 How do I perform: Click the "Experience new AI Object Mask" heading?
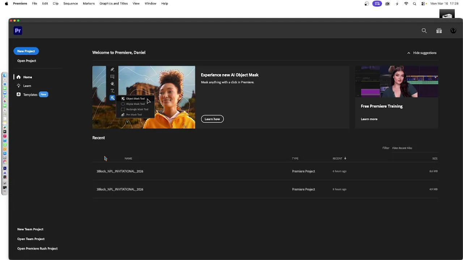pos(230,75)
